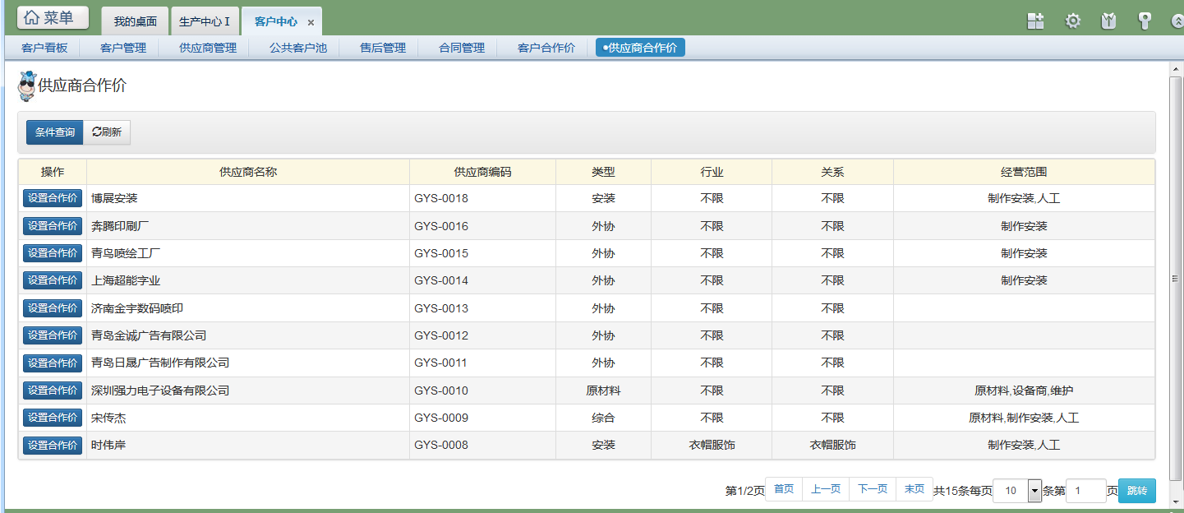Select supplier name 博展安装
1184x513 pixels.
114,198
